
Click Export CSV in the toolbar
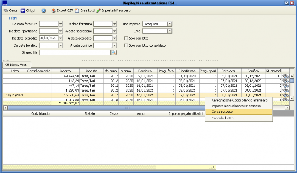(x=62, y=11)
